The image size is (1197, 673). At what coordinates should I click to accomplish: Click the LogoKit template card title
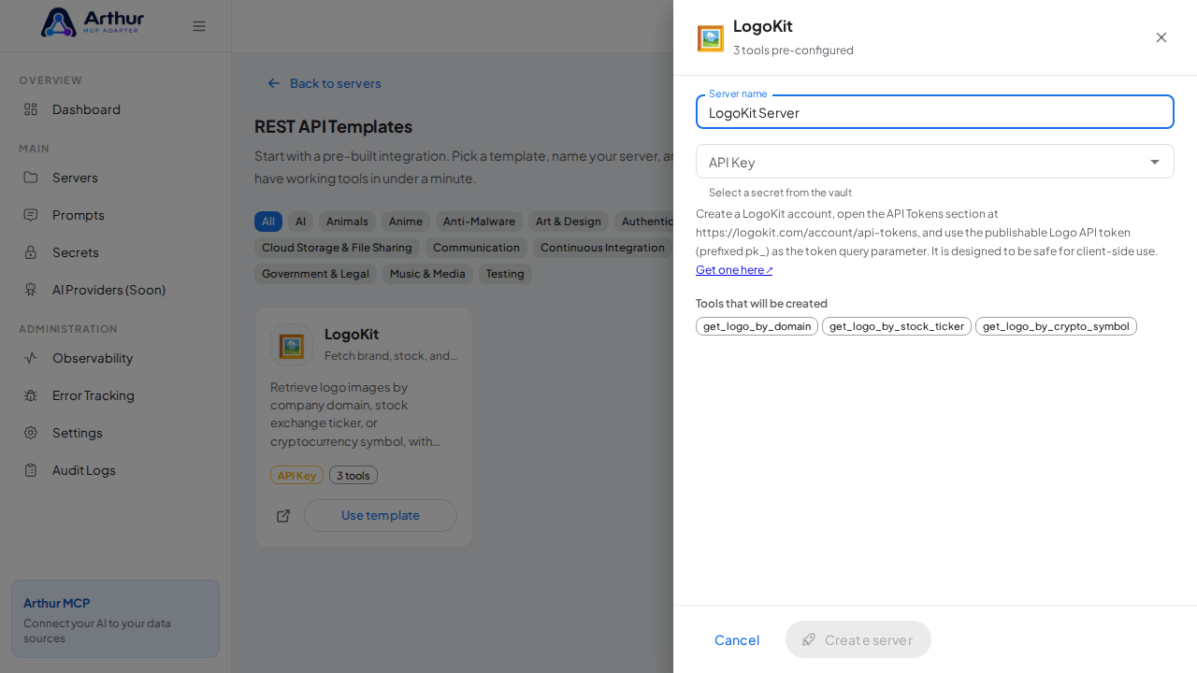[352, 334]
